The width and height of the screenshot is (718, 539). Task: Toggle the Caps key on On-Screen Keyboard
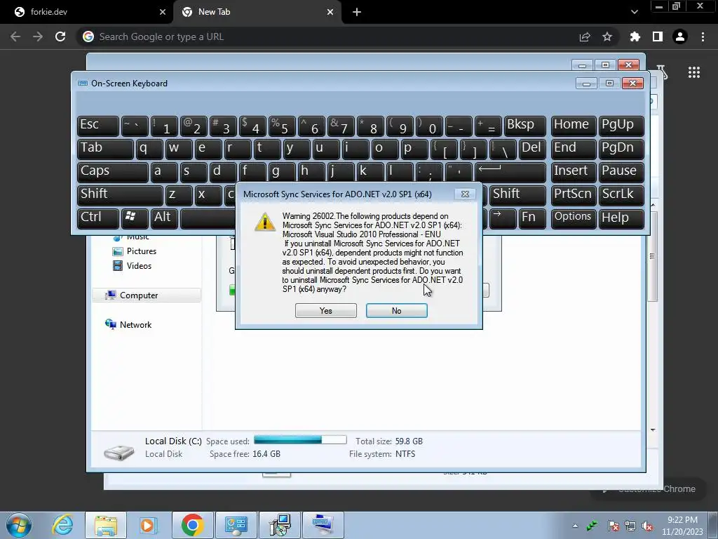click(x=113, y=171)
